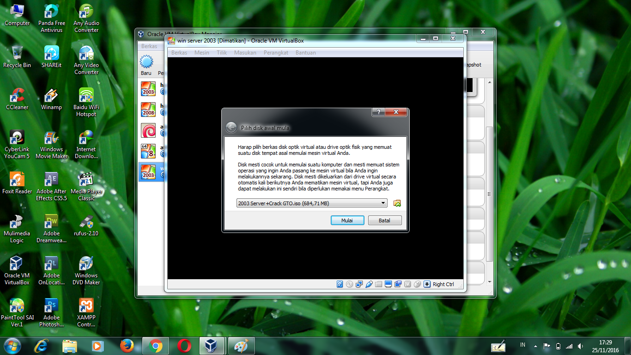Click the Pilih disk awal mula heading

point(265,128)
